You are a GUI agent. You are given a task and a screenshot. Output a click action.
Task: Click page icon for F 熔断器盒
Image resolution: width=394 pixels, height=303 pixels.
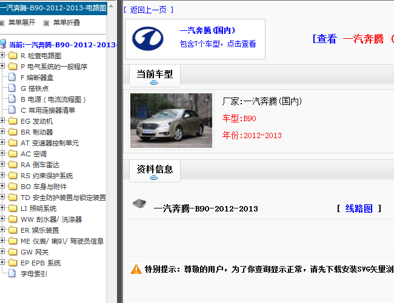pos(12,77)
